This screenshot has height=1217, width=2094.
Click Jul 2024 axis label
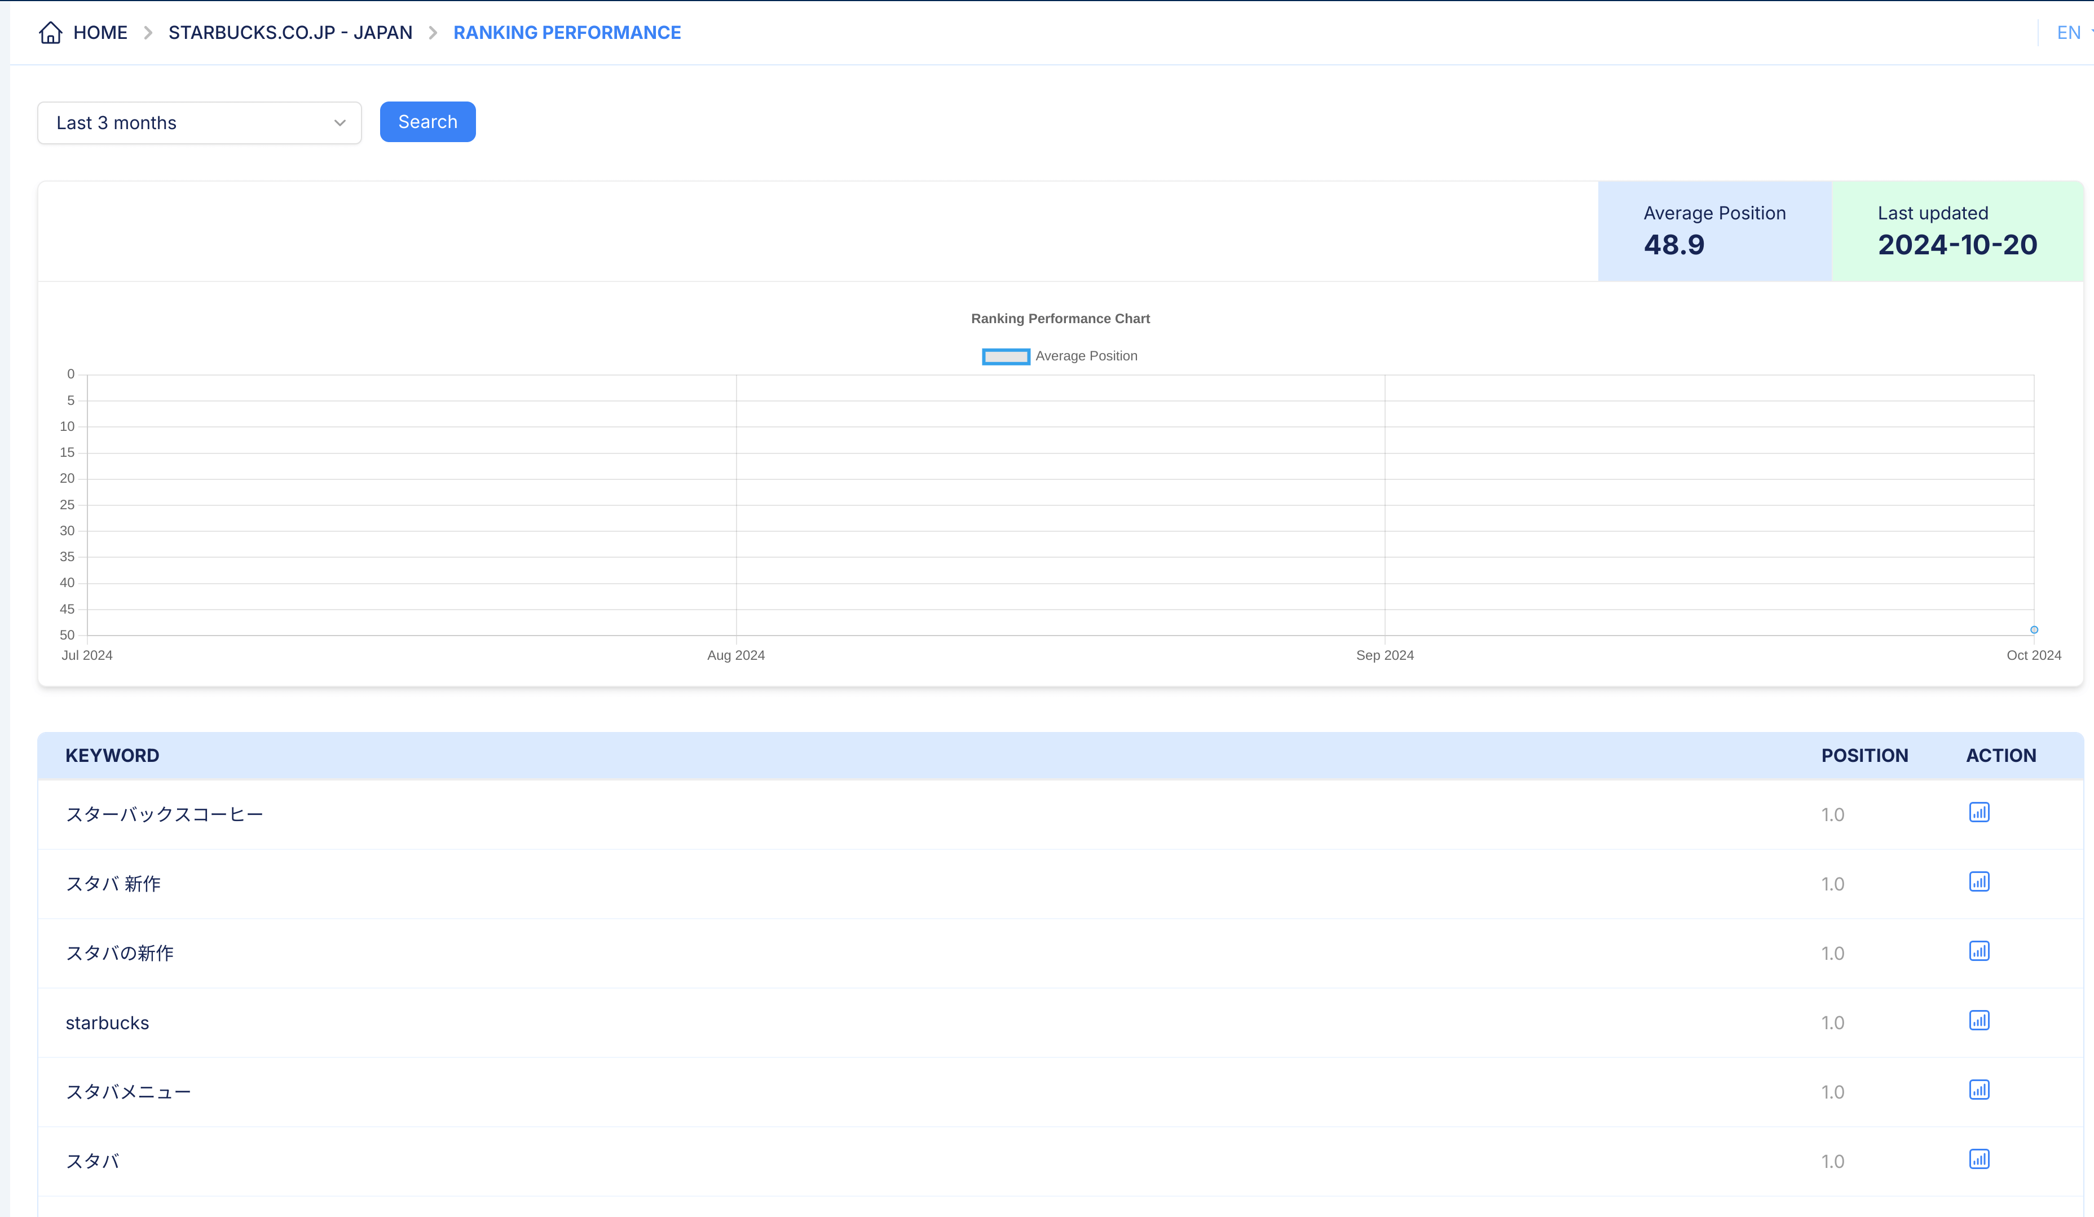coord(86,655)
